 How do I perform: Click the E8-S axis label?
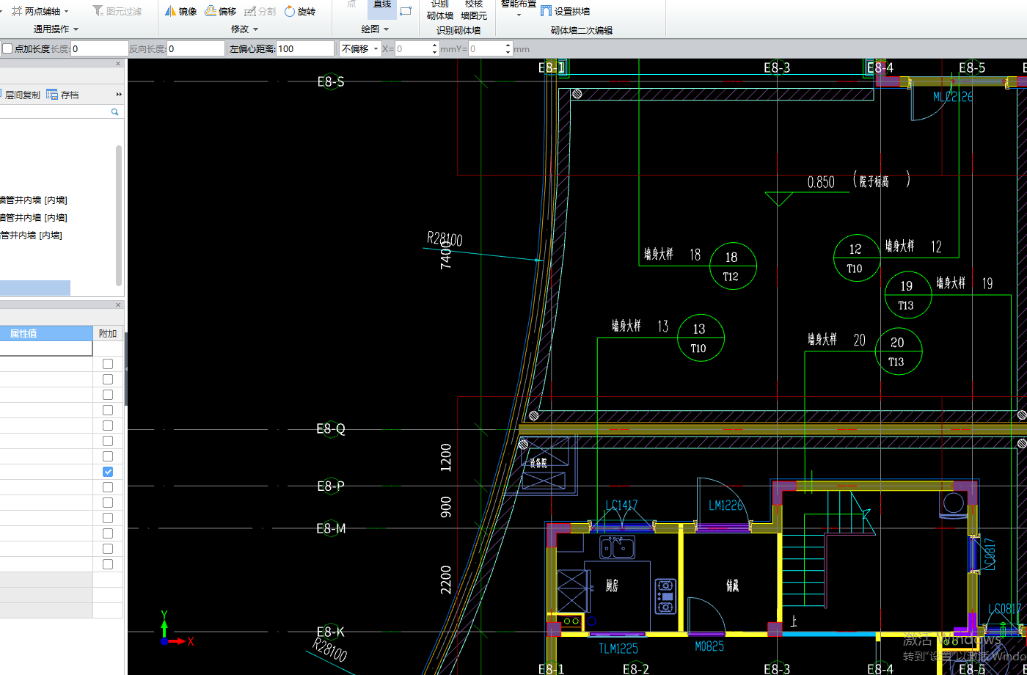(331, 81)
